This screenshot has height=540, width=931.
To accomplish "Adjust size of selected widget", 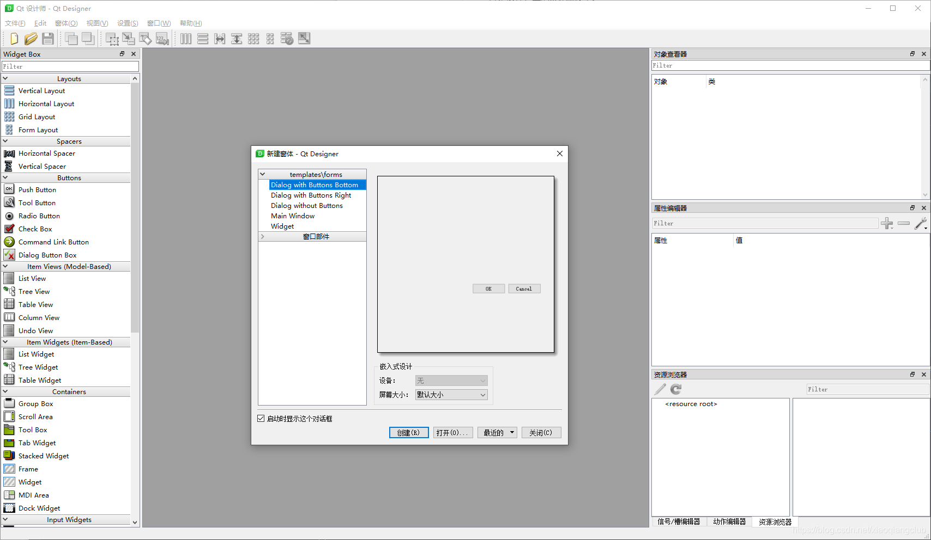I will pos(304,38).
